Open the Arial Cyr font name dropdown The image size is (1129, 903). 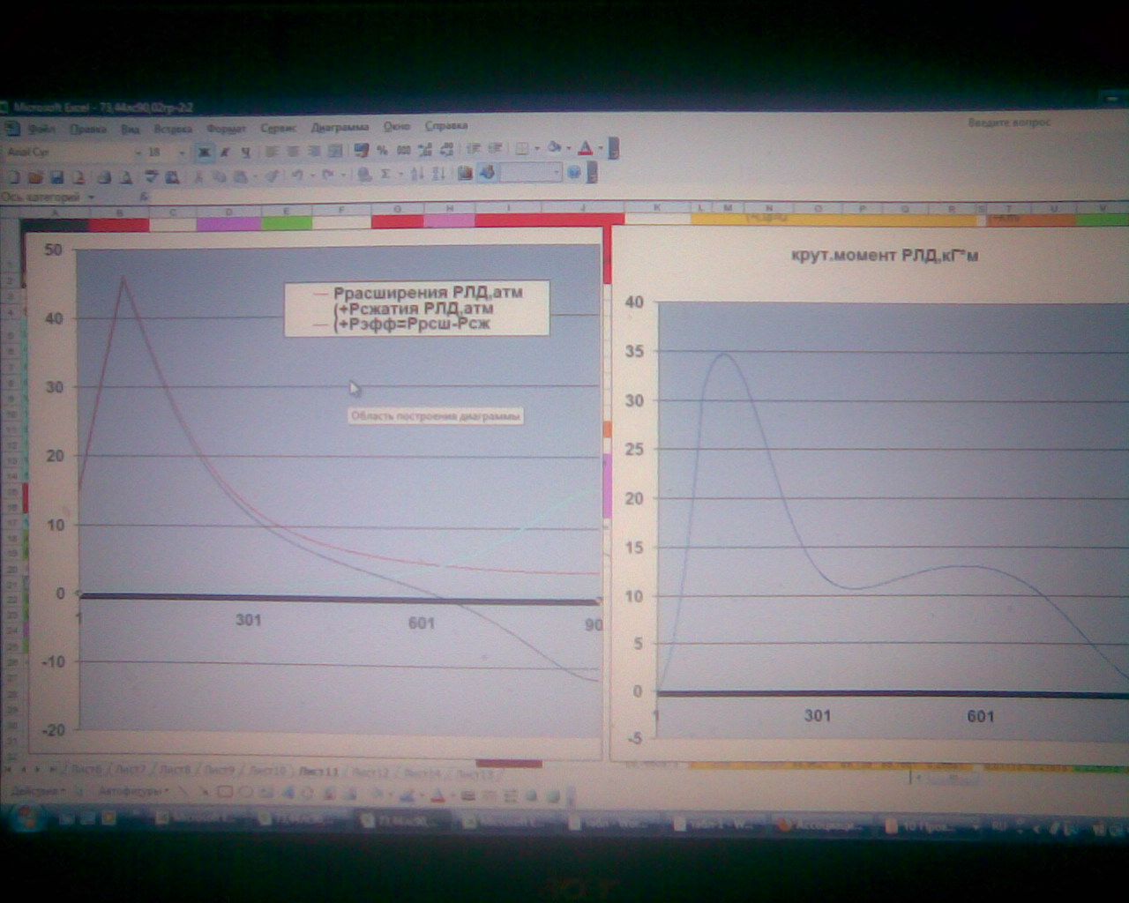(137, 153)
